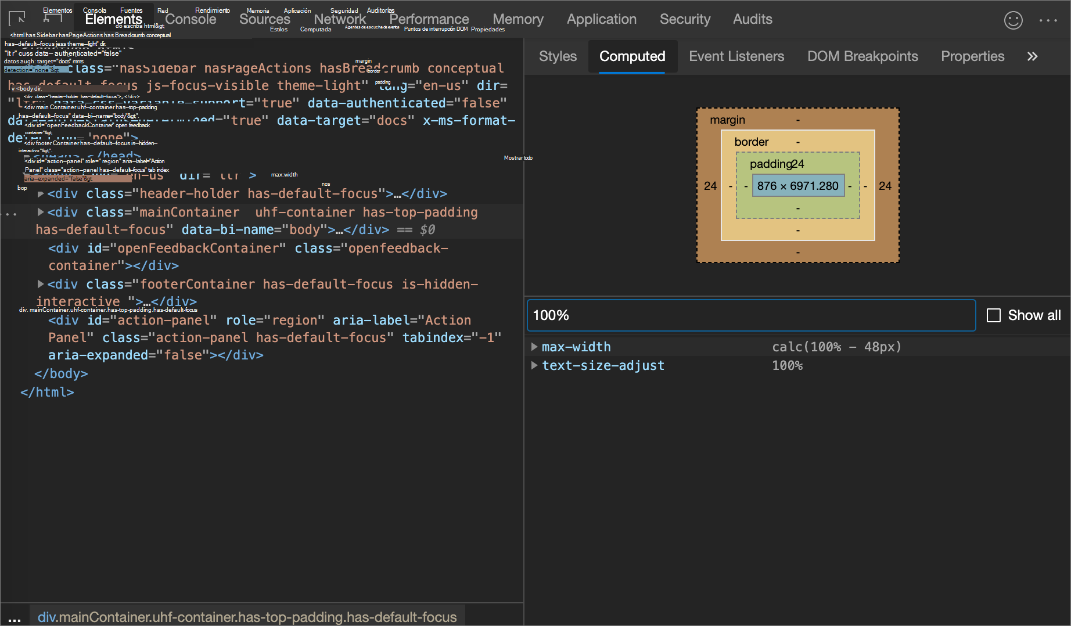Open the DevTools three-dot settings menu
The height and width of the screenshot is (626, 1071).
1048,20
